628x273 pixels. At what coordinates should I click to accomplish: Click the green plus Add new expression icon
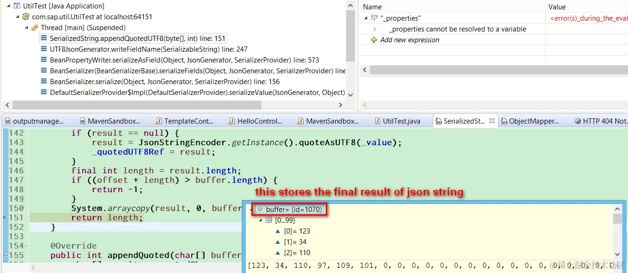[x=374, y=40]
